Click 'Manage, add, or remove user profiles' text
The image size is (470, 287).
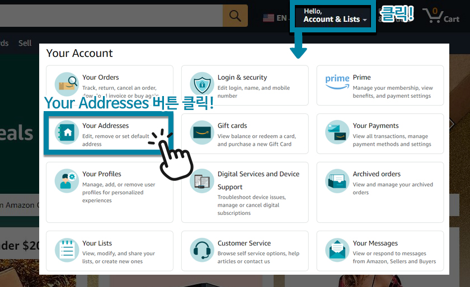click(119, 193)
